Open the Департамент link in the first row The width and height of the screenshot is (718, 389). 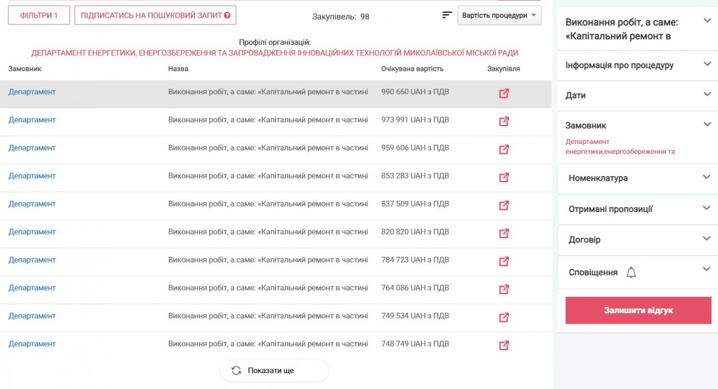[x=32, y=92]
